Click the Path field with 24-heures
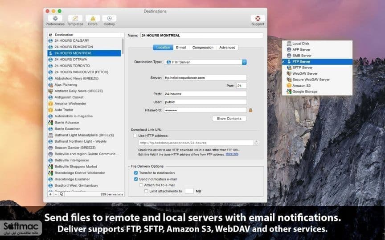The image size is (385, 240). coord(205,94)
